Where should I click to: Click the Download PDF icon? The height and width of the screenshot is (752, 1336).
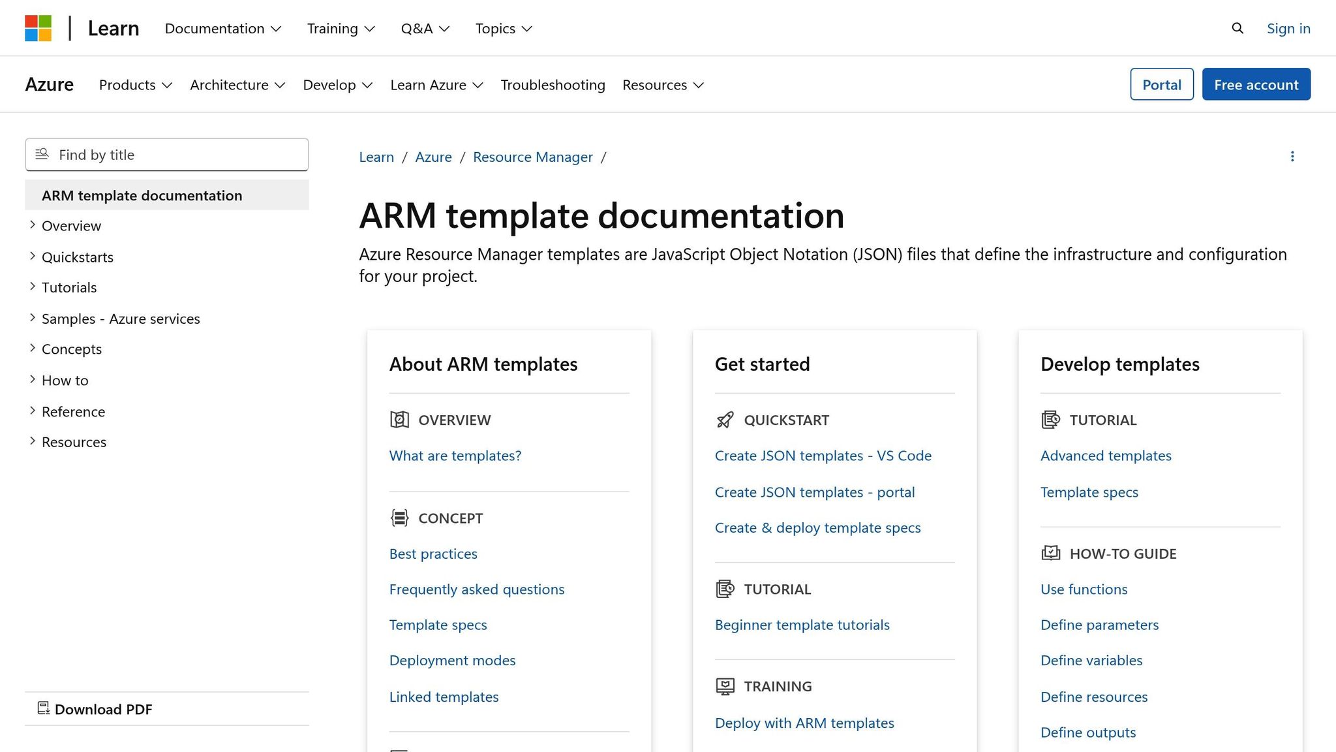point(44,708)
